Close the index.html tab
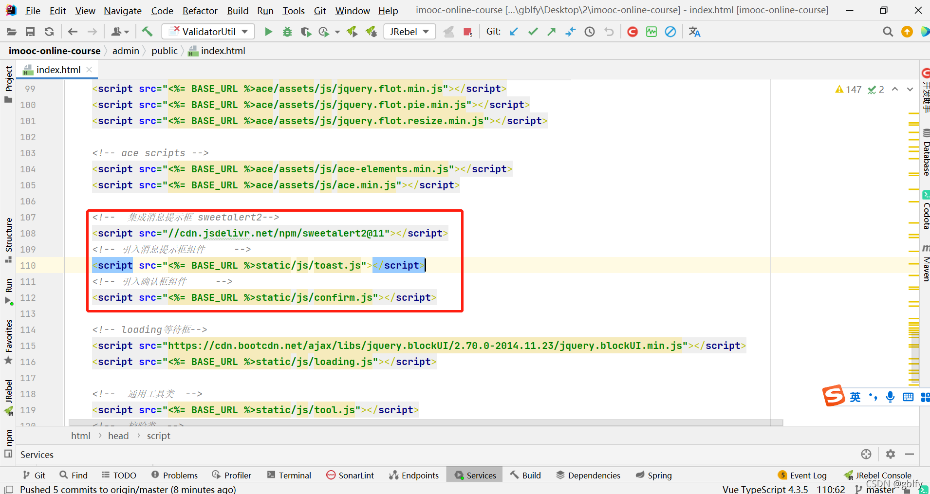930x494 pixels. [89, 70]
